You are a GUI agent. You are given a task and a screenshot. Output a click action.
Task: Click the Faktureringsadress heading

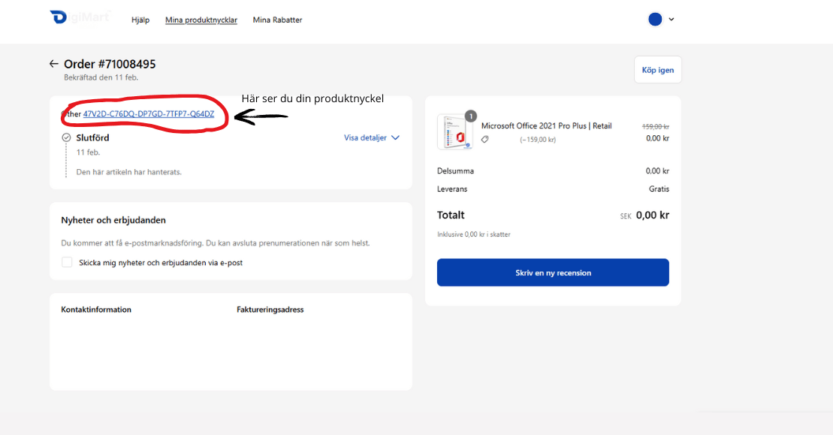270,310
